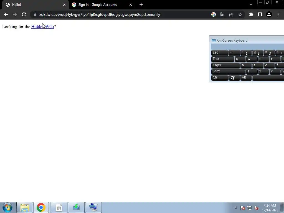The width and height of the screenshot is (284, 213).
Task: Click the Windows logo key on keyboard
Action: pyautogui.click(x=234, y=78)
